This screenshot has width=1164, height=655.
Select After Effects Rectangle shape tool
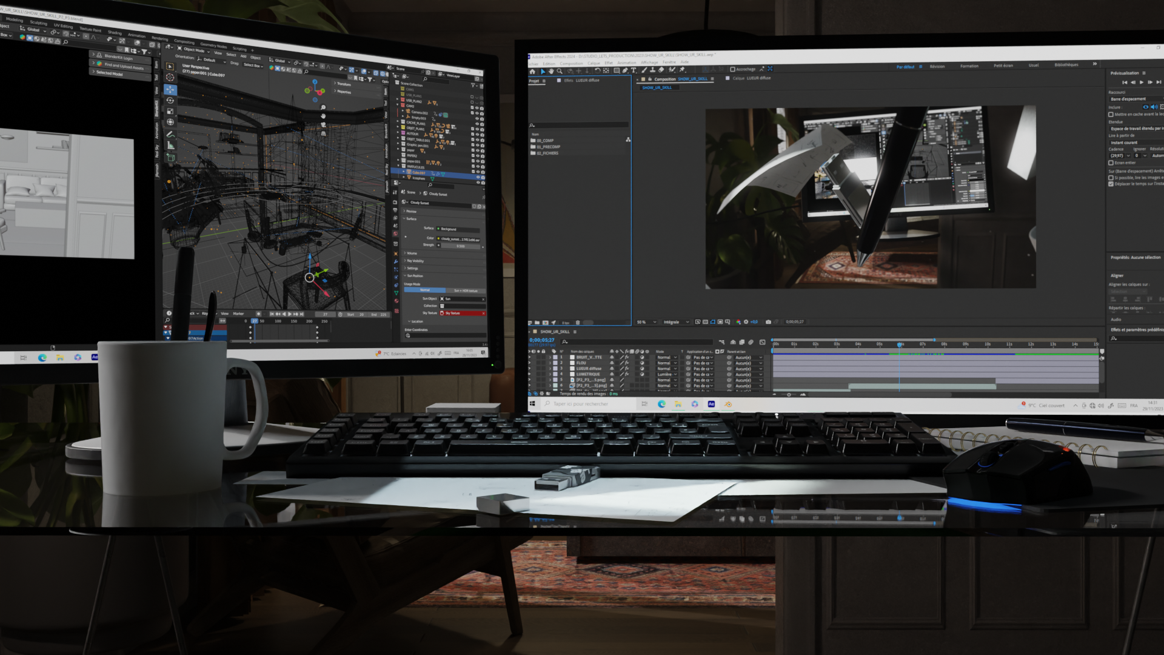tap(617, 71)
